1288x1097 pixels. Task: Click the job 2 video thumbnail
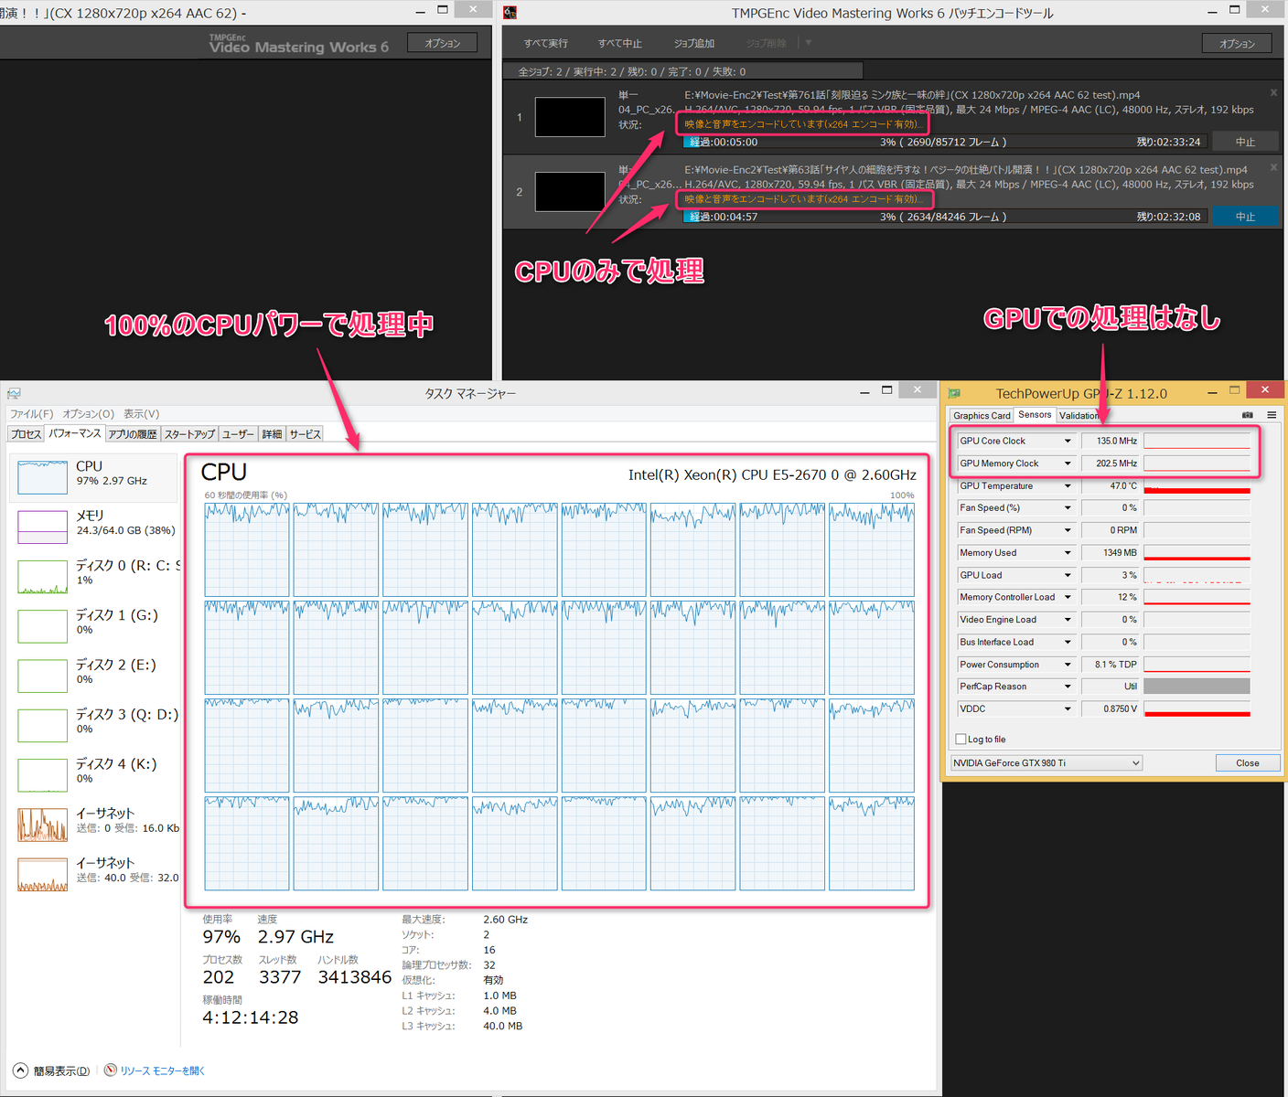[570, 192]
